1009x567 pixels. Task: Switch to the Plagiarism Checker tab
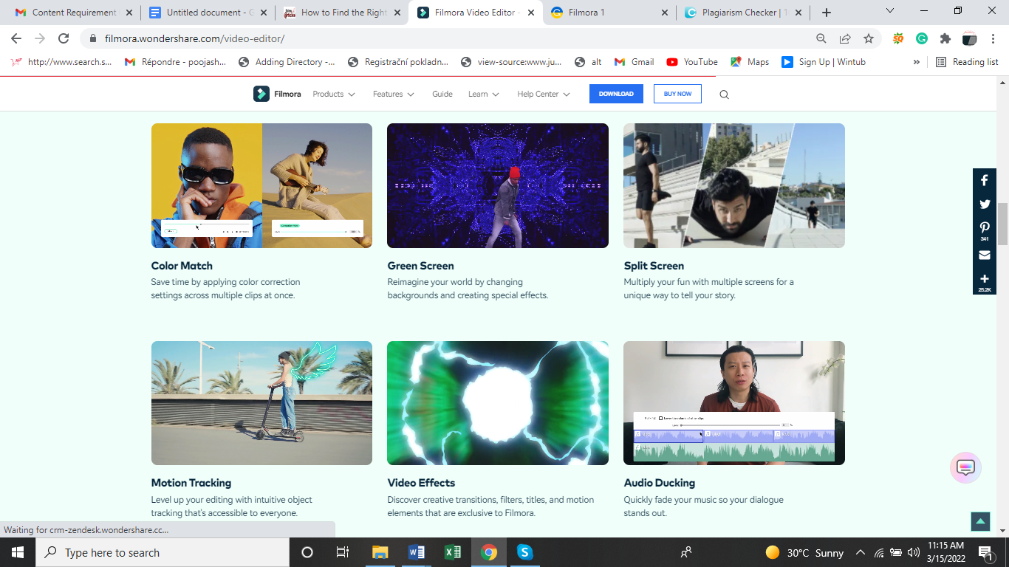(744, 13)
